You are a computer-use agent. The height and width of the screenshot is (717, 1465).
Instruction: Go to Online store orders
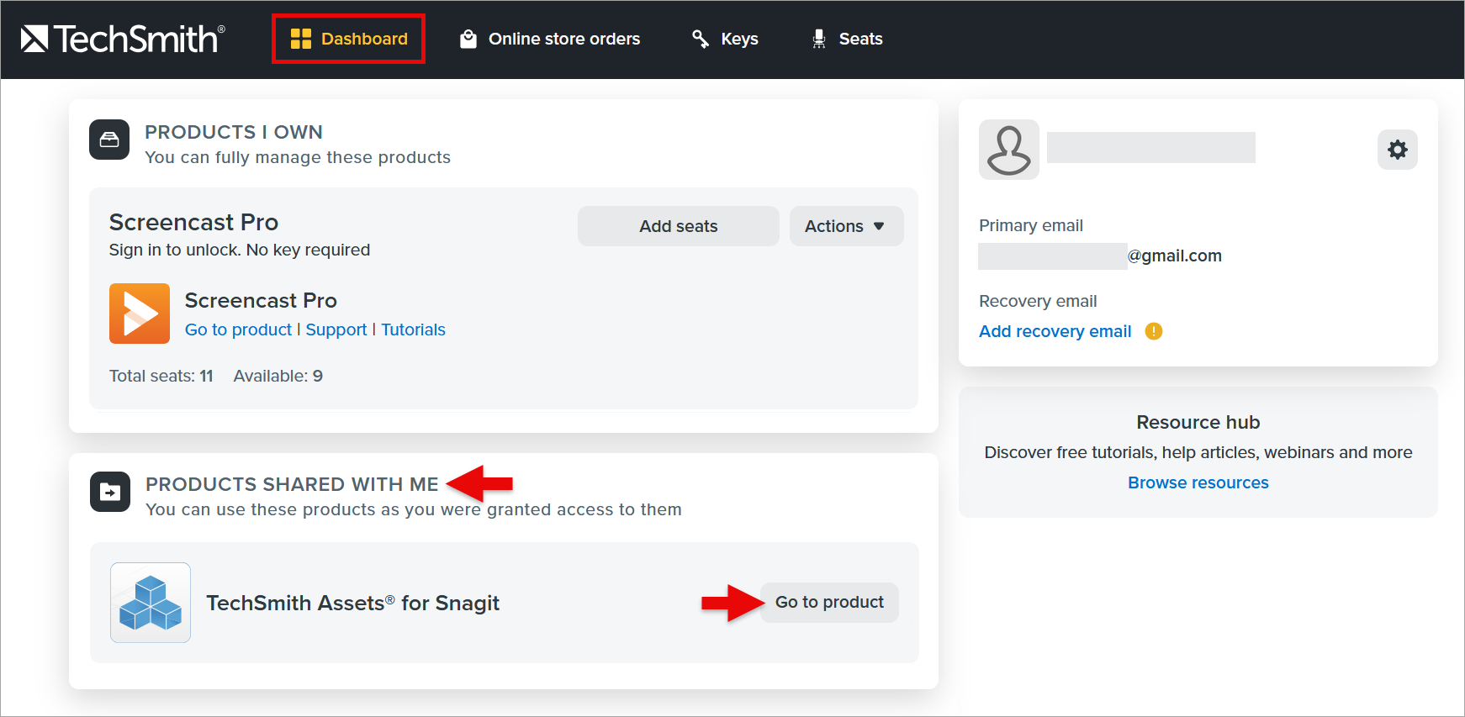551,39
